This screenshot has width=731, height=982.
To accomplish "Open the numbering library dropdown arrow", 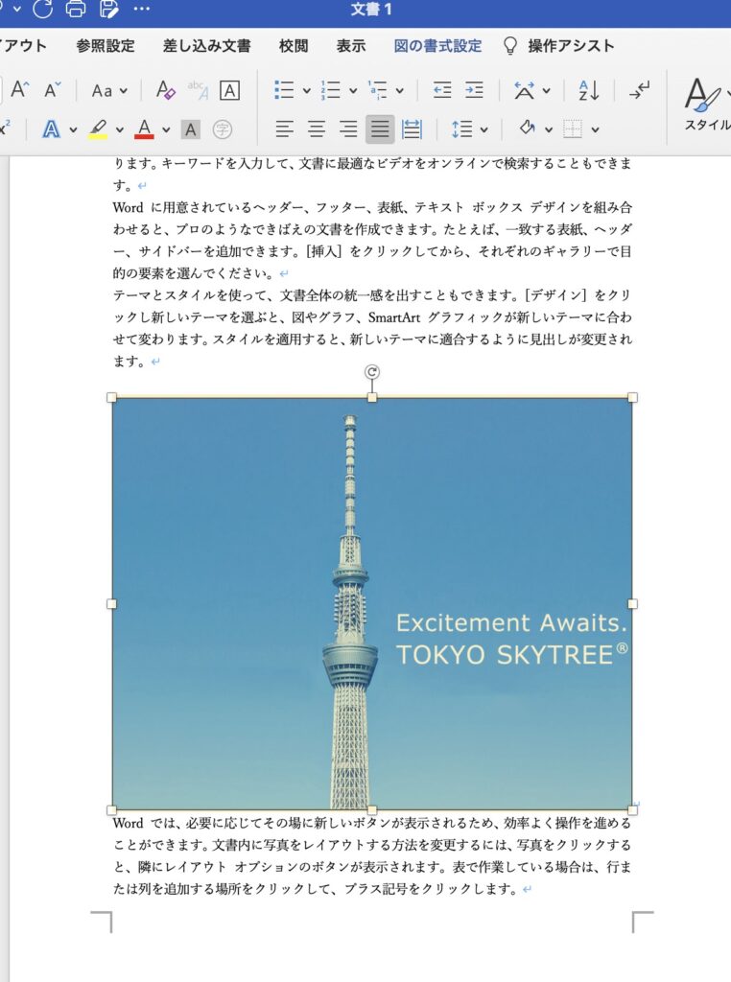I will point(353,91).
